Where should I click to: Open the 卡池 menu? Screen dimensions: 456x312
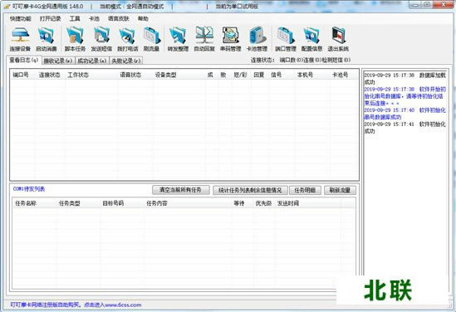coord(94,18)
